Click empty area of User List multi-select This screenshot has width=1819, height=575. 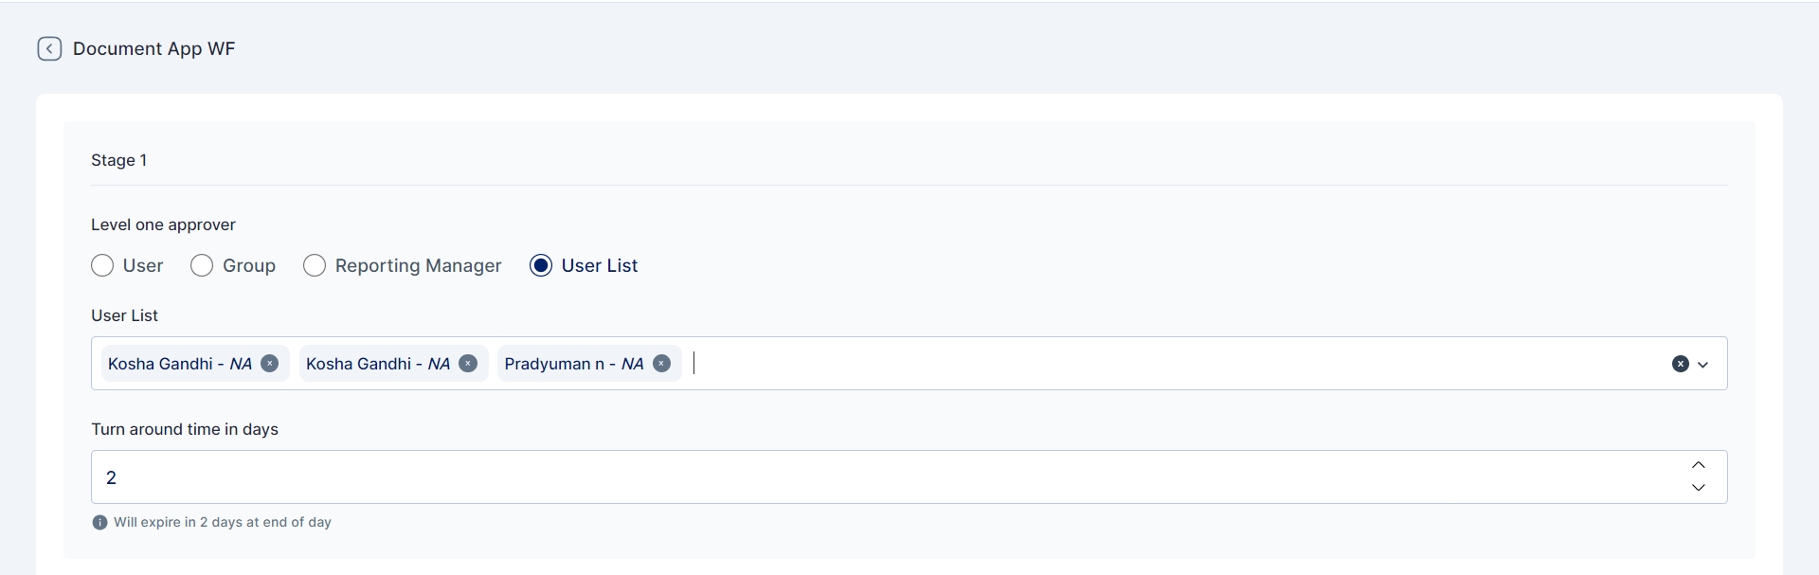[1137, 364]
